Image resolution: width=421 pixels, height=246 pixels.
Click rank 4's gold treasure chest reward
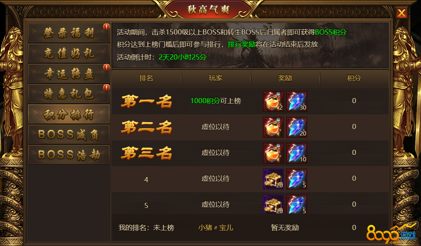tap(273, 179)
